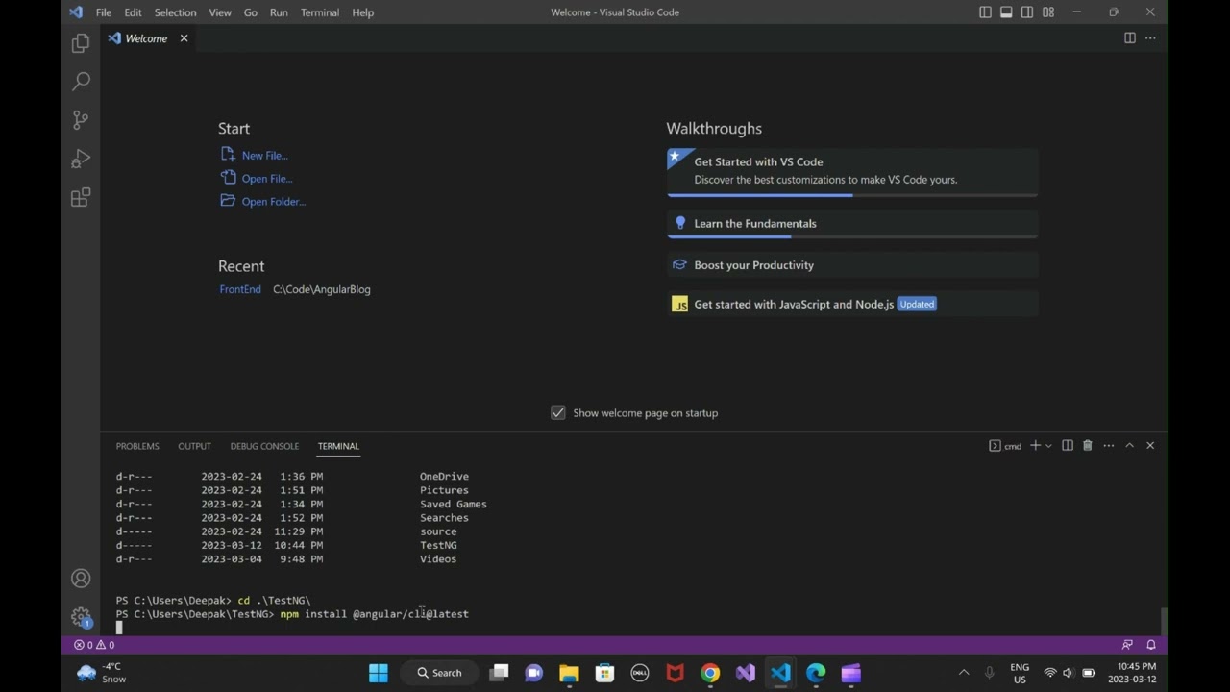The width and height of the screenshot is (1230, 692).
Task: Close the Welcome tab
Action: (184, 38)
